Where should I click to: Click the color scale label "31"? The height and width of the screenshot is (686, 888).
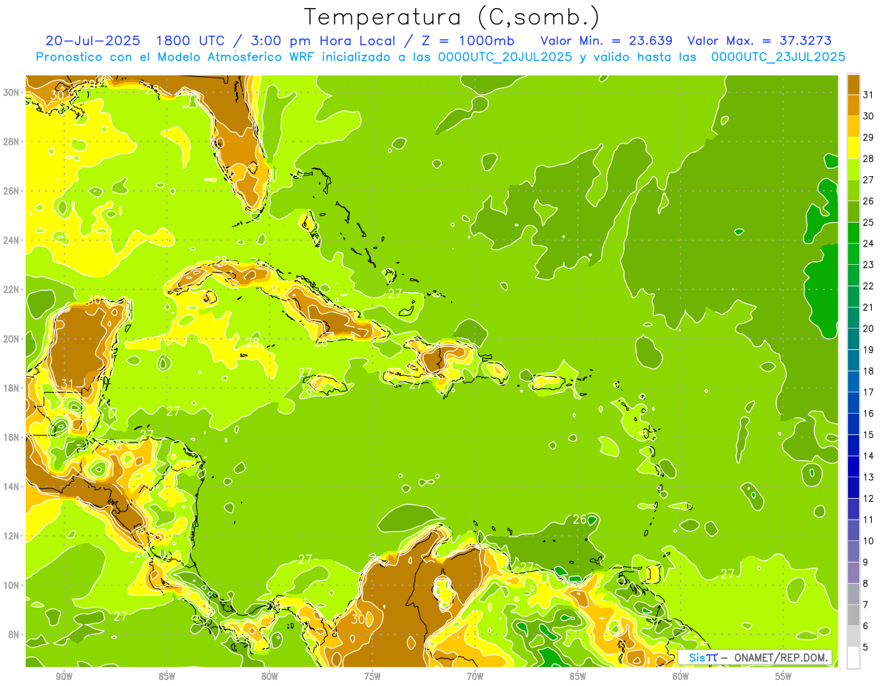point(868,95)
